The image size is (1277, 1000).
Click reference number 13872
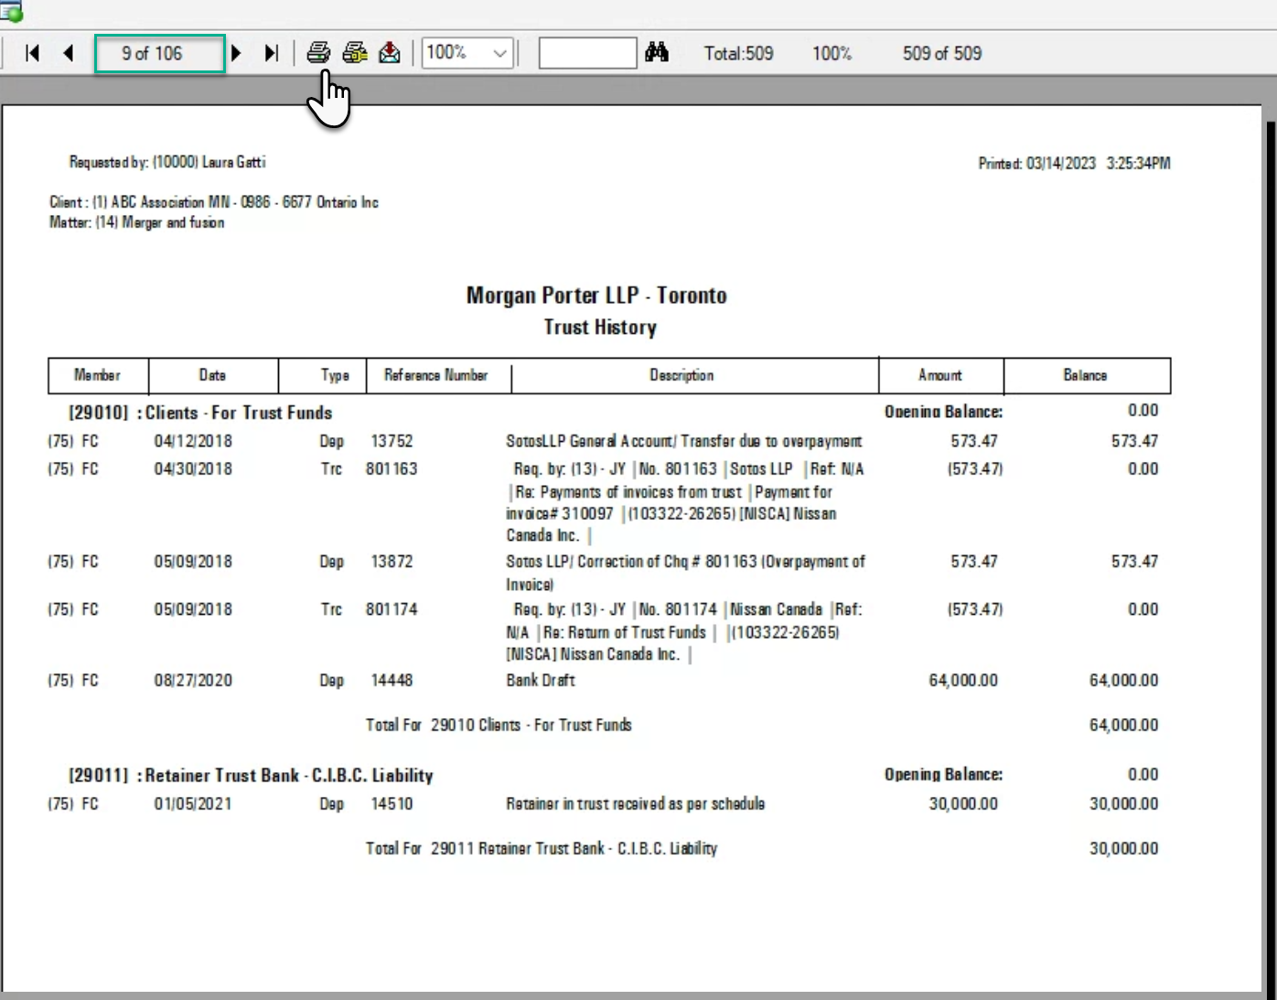[x=392, y=562]
